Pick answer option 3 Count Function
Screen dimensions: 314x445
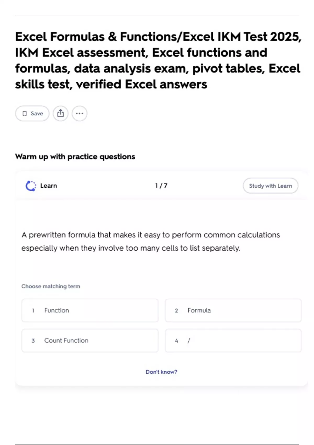coord(90,341)
